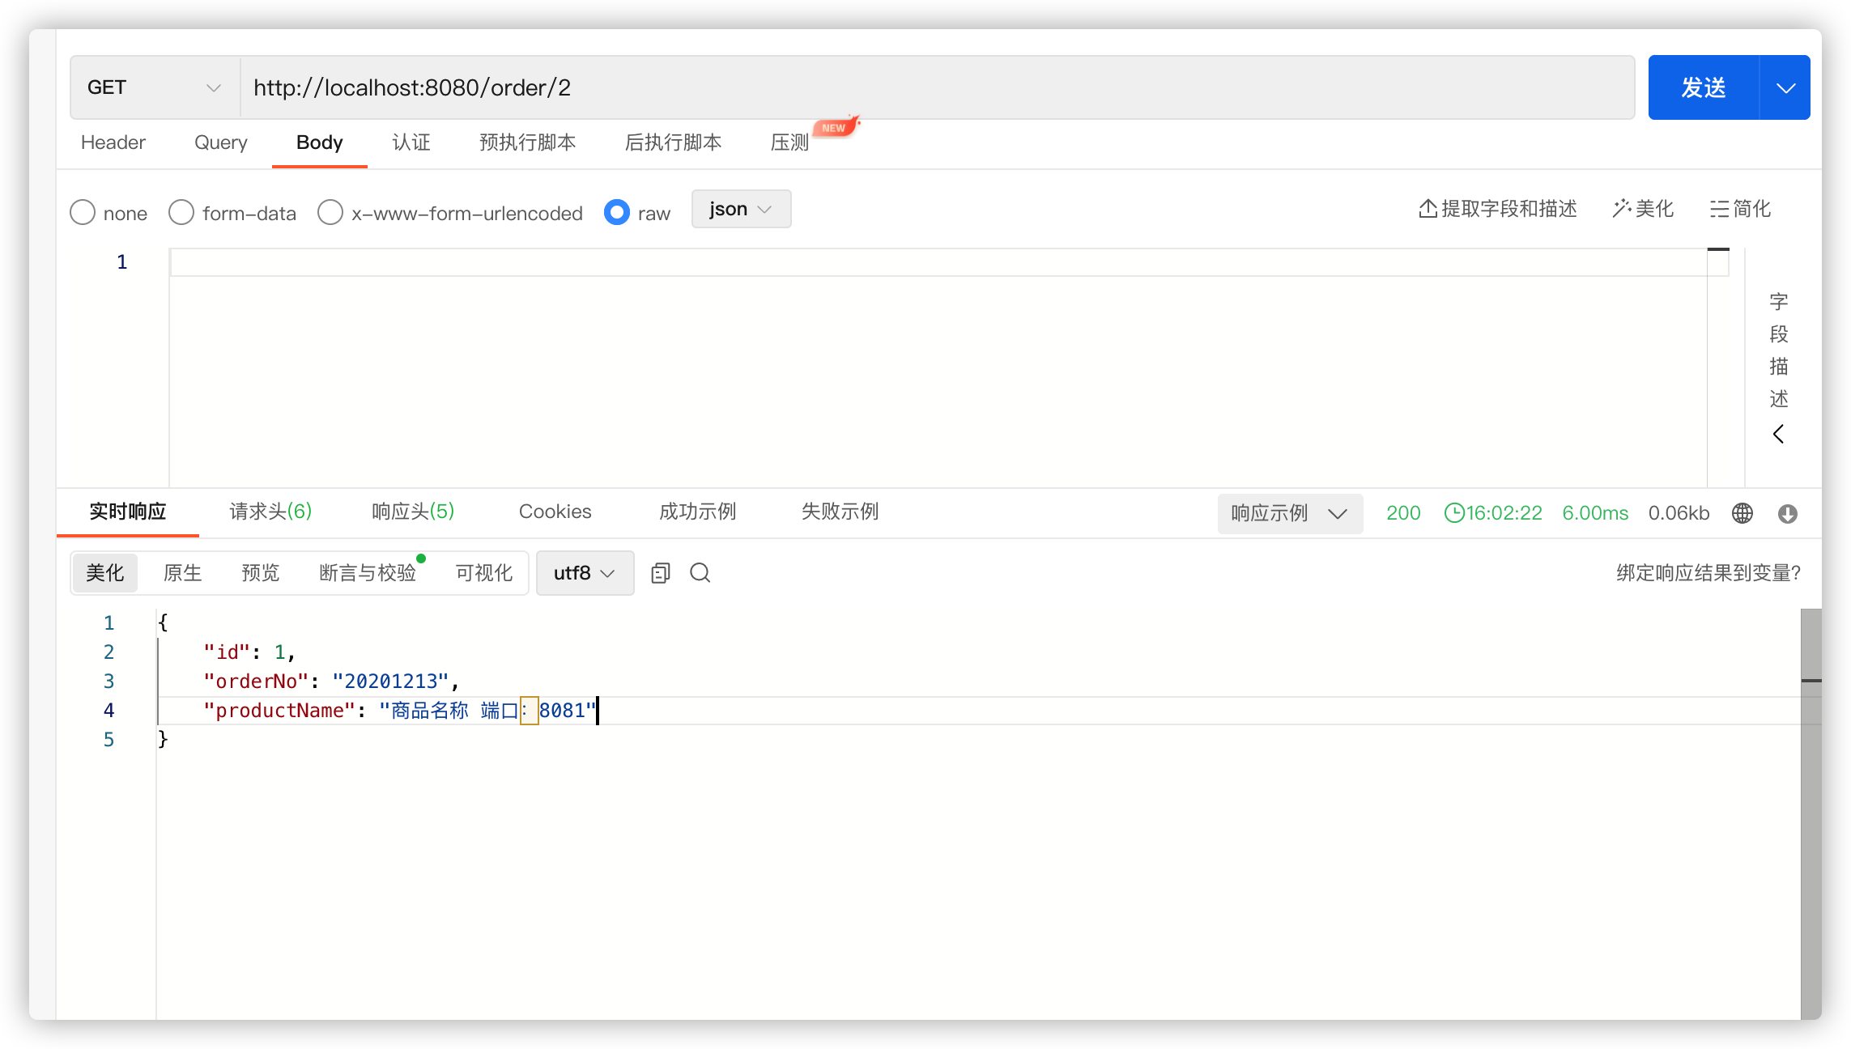
Task: Choose x-www-form-urlencoded body format
Action: pos(330,212)
